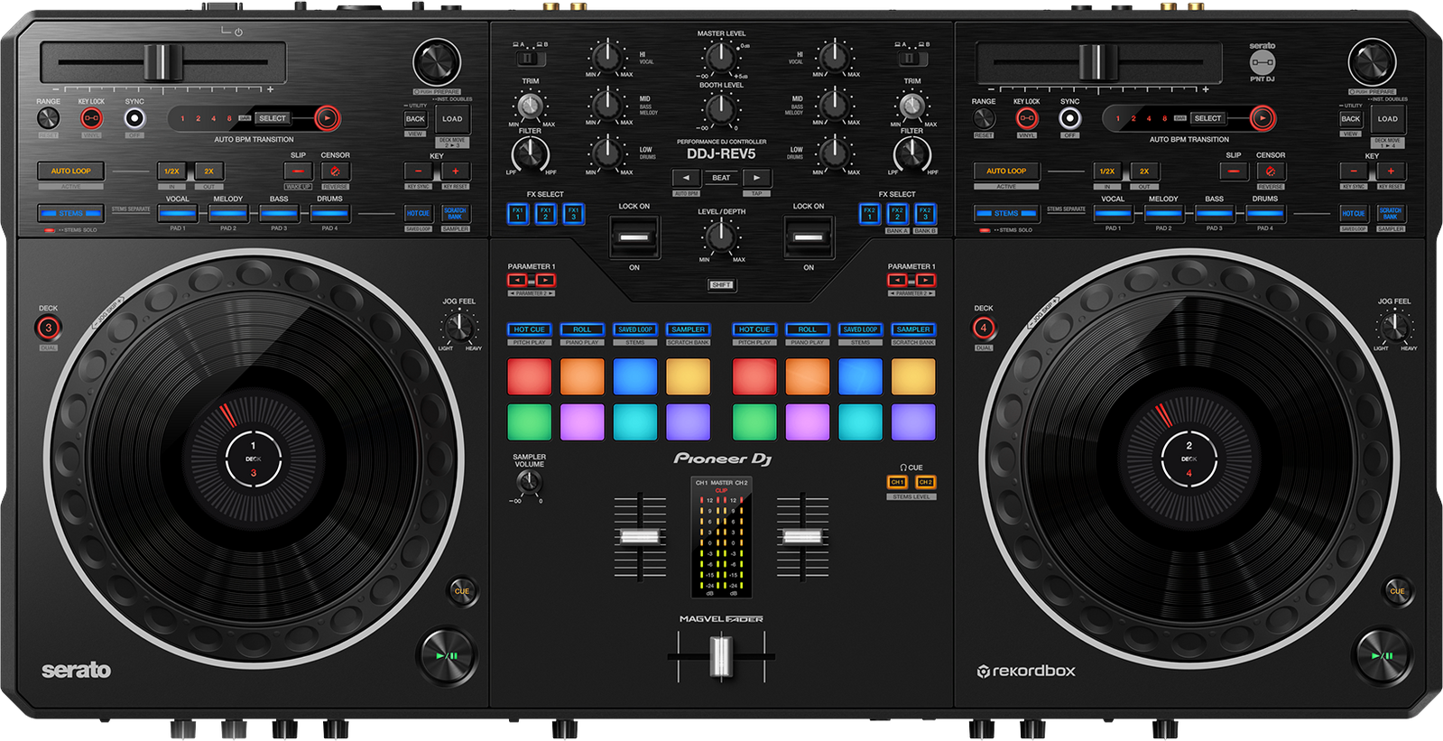Select the Parameter 1 left arrow above left pads
The height and width of the screenshot is (741, 1443).
[517, 281]
